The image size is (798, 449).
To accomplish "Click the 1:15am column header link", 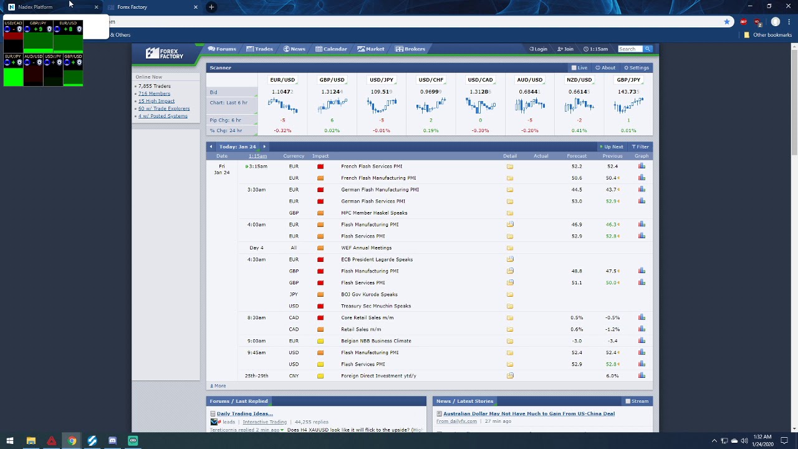I will point(257,156).
